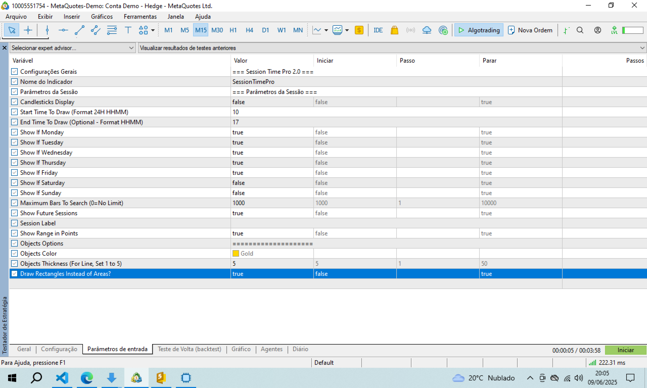647x388 pixels.
Task: Toggle the Show If Sunday checkbox
Action: point(14,193)
